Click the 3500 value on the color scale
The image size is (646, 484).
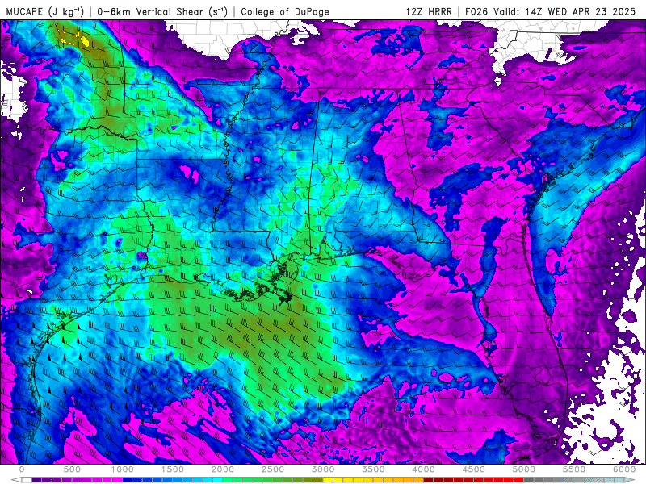click(x=373, y=469)
